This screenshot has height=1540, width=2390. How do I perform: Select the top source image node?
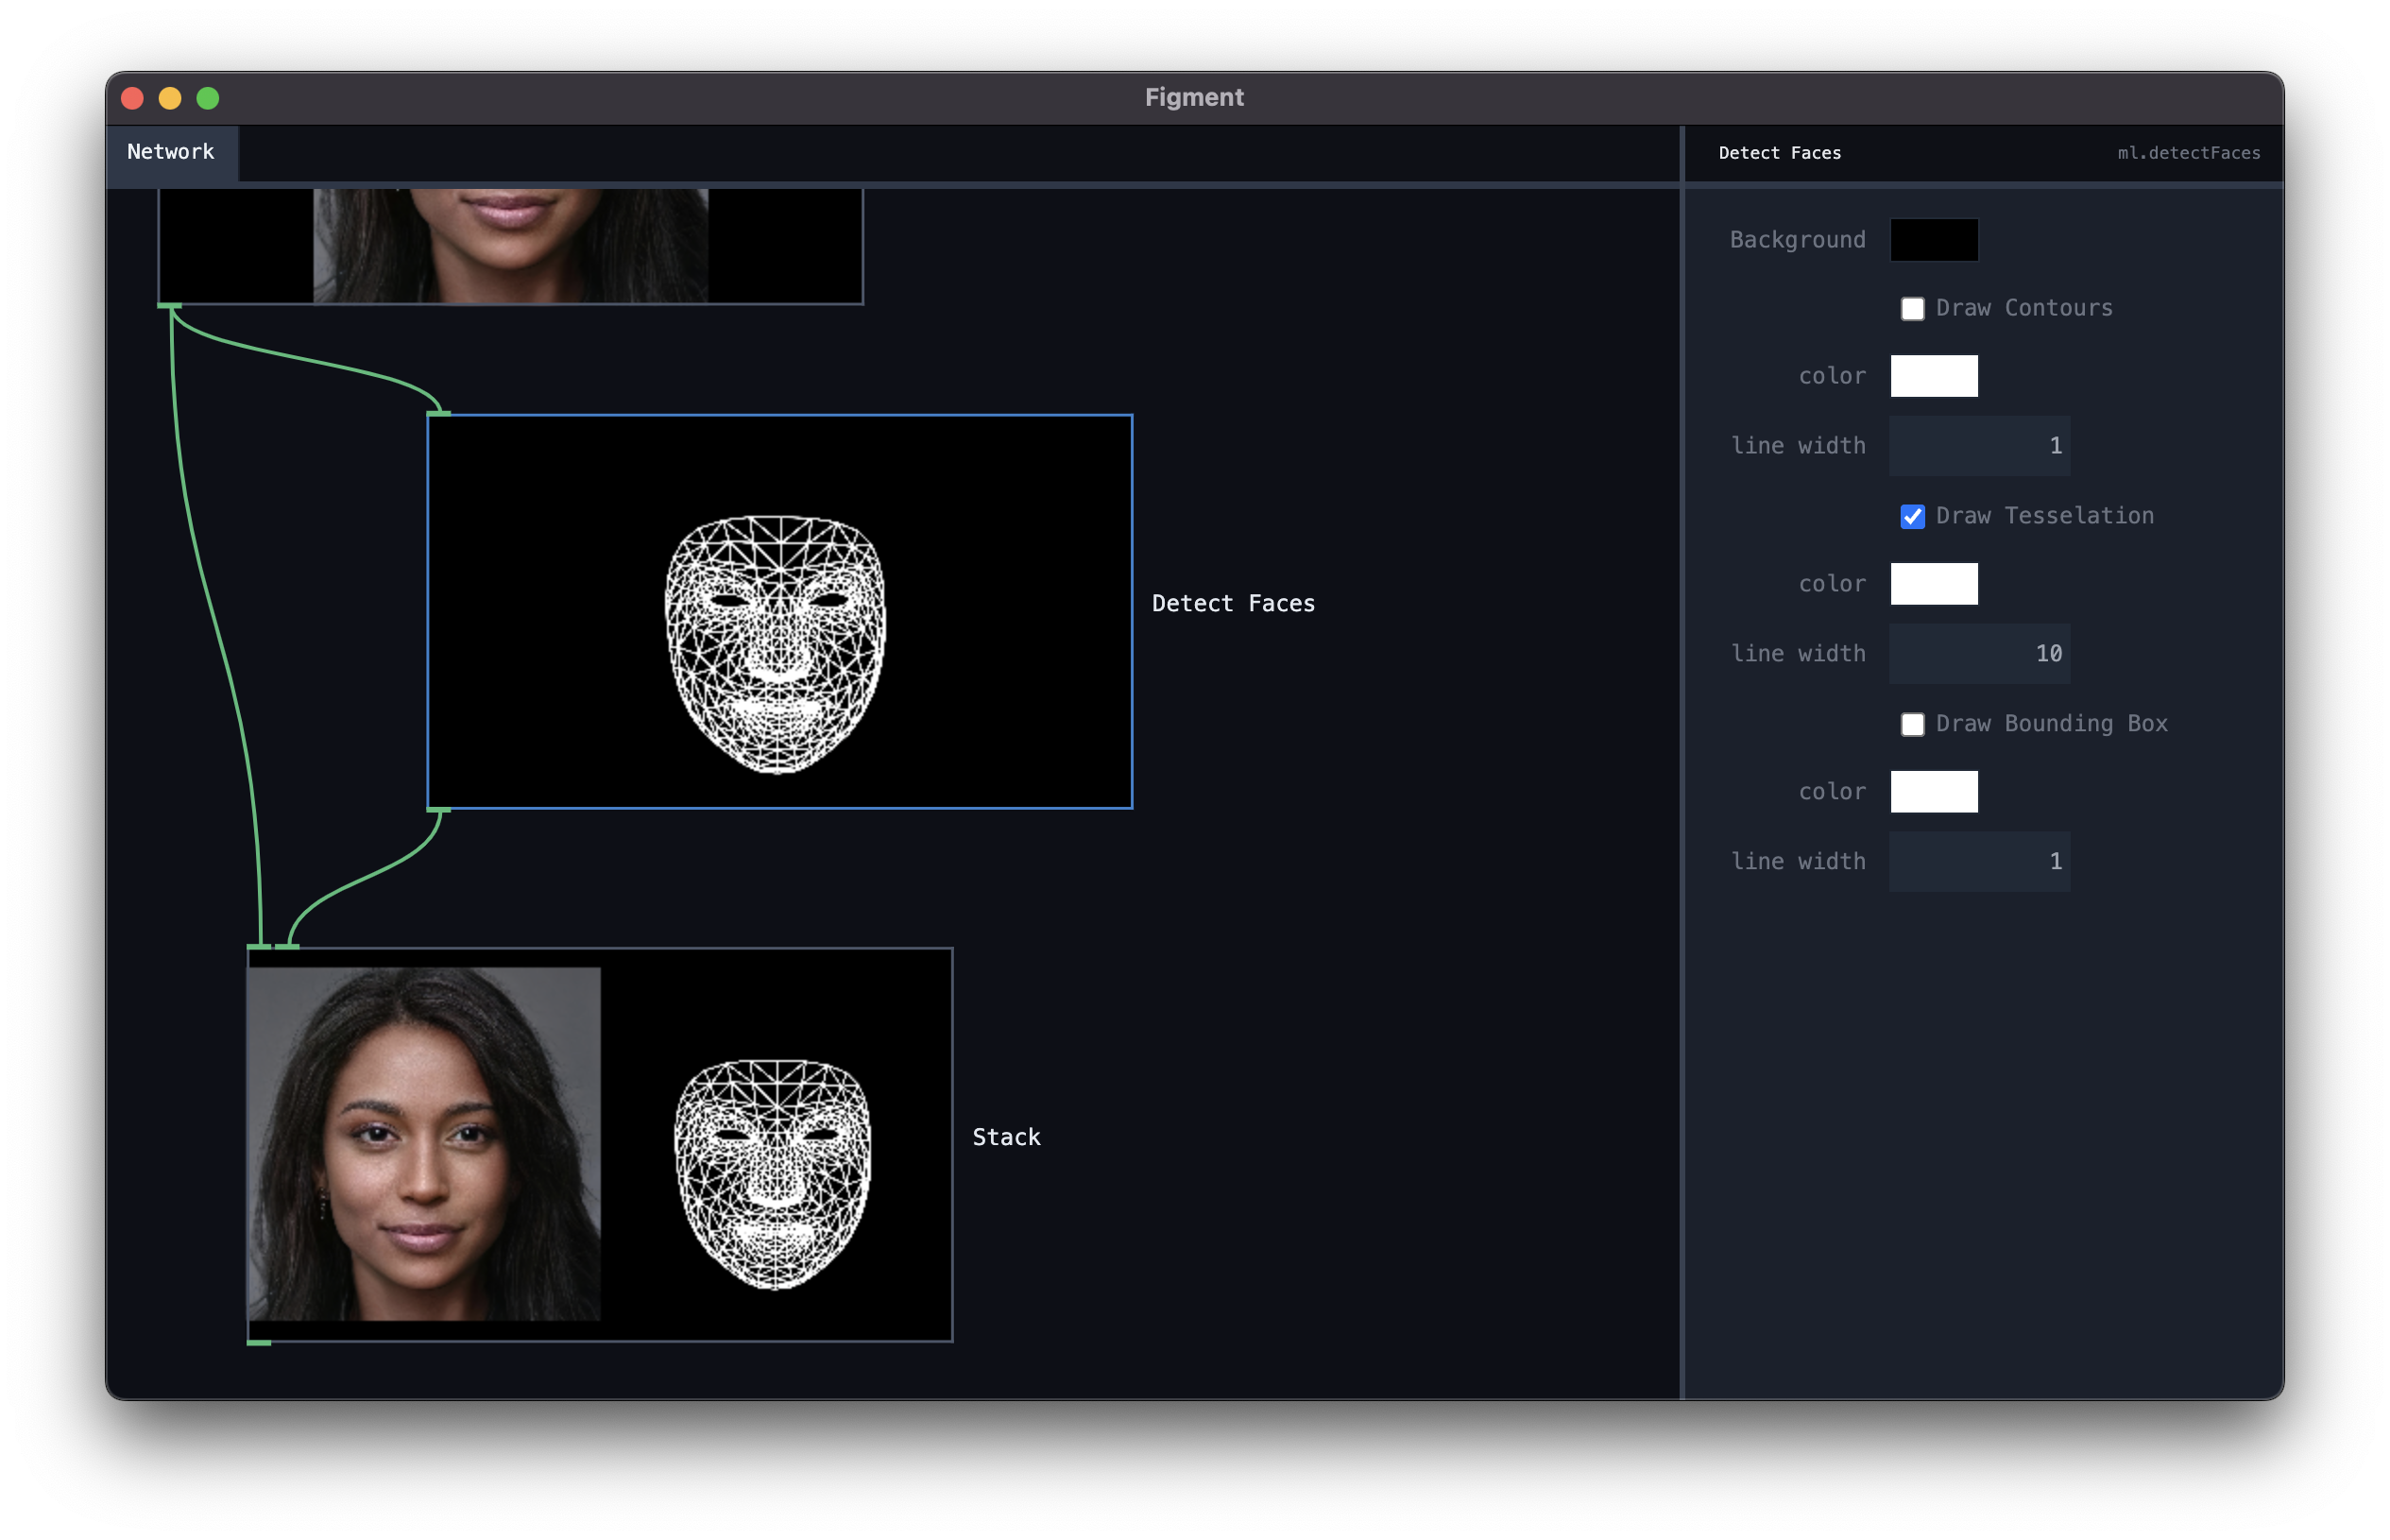[510, 245]
